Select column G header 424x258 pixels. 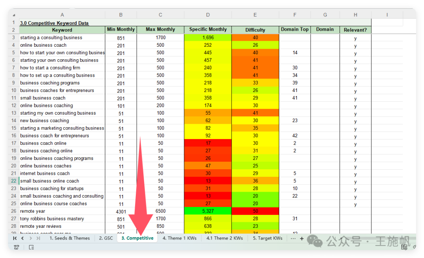click(325, 15)
